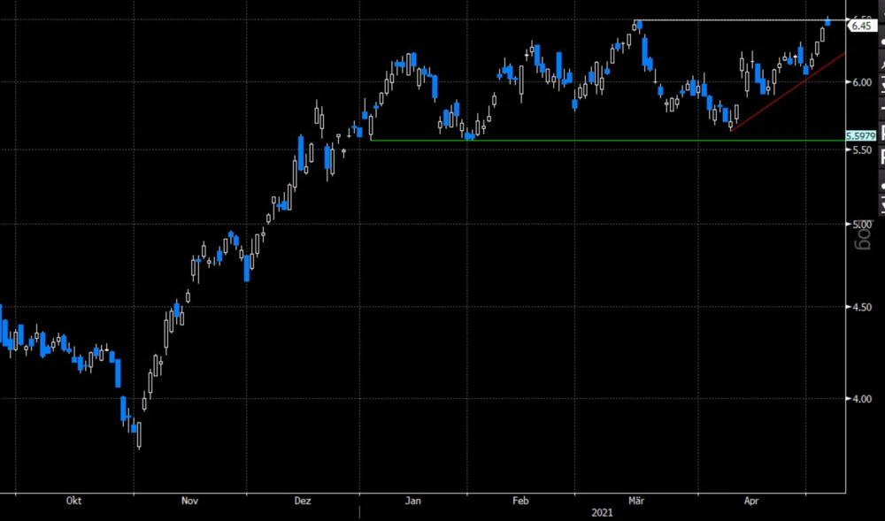Click the Okt month label
This screenshot has height=521, width=885.
click(74, 501)
